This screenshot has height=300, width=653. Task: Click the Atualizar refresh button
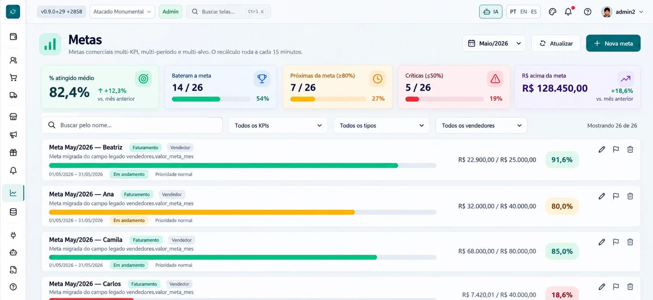click(x=556, y=44)
